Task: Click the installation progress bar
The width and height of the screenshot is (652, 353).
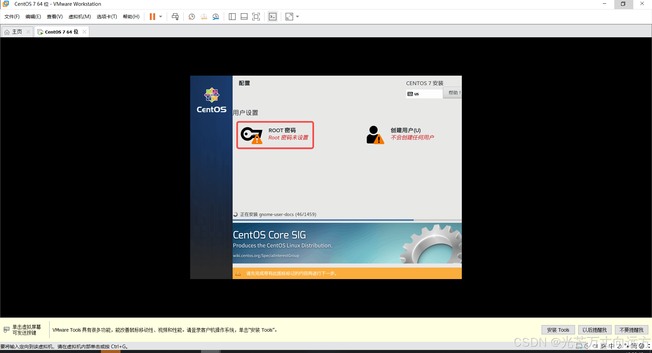Action: [x=347, y=220]
